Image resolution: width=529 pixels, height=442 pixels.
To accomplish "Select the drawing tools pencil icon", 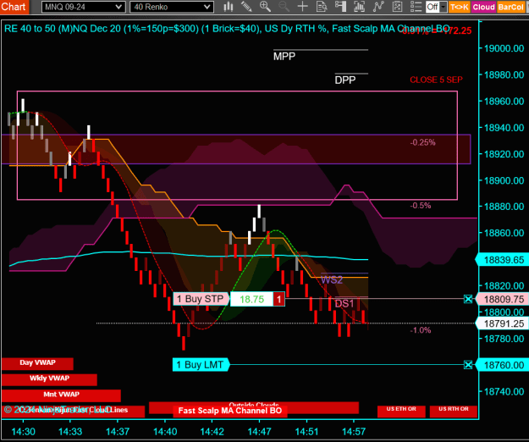I will click(246, 7).
